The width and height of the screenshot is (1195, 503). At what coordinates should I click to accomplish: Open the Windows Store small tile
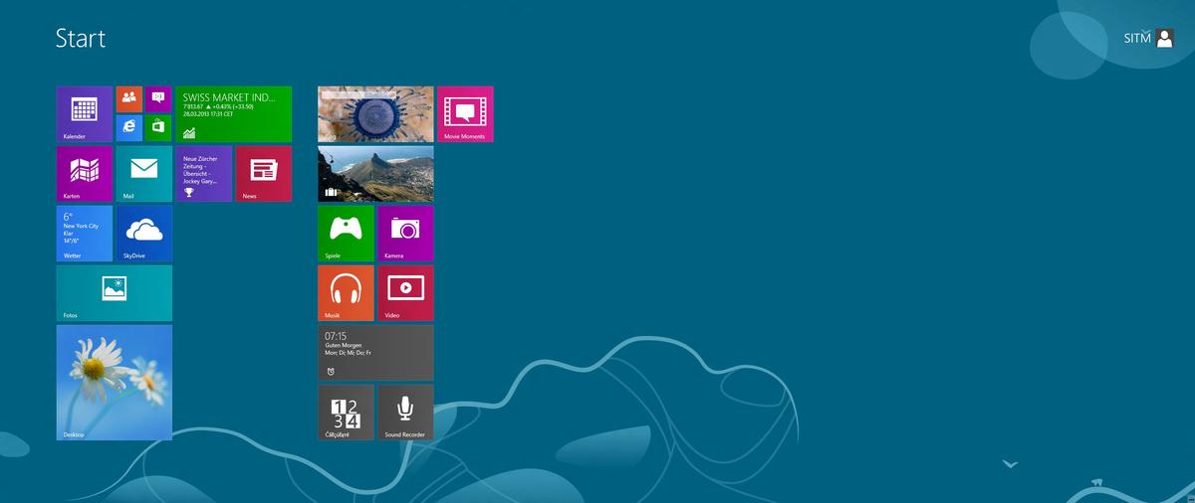click(x=159, y=129)
